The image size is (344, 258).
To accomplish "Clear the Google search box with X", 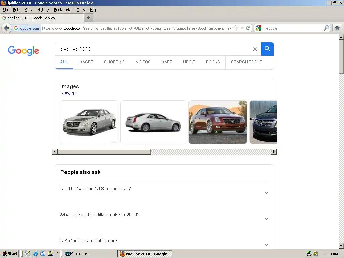I will coord(255,49).
